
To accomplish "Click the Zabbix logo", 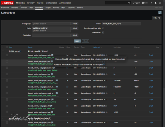I will coord(7,3).
